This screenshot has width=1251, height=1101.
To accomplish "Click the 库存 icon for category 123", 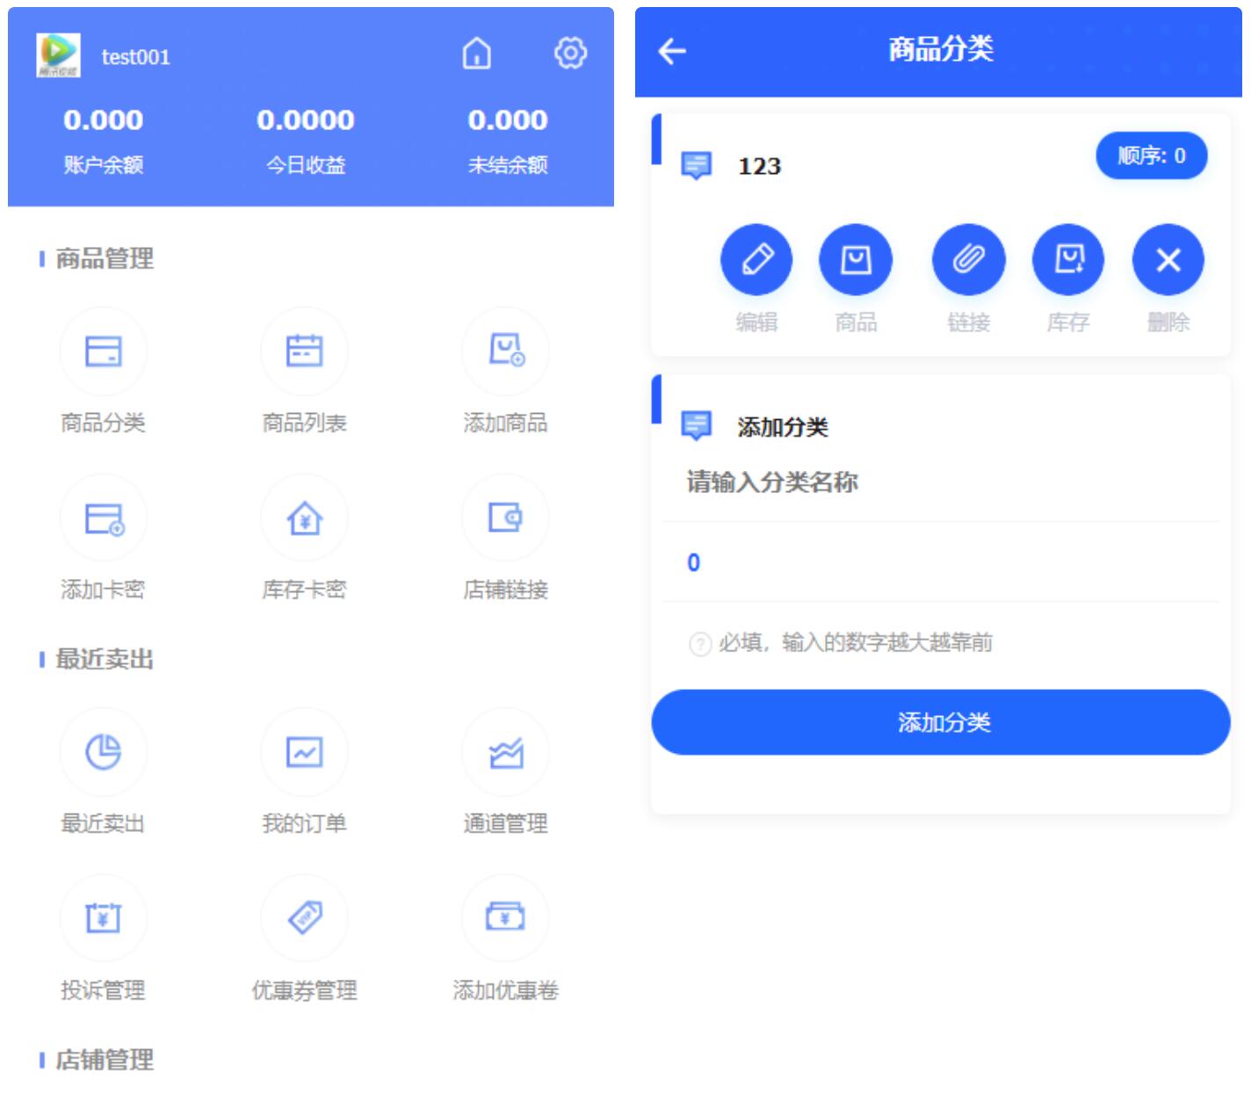I will click(1067, 259).
